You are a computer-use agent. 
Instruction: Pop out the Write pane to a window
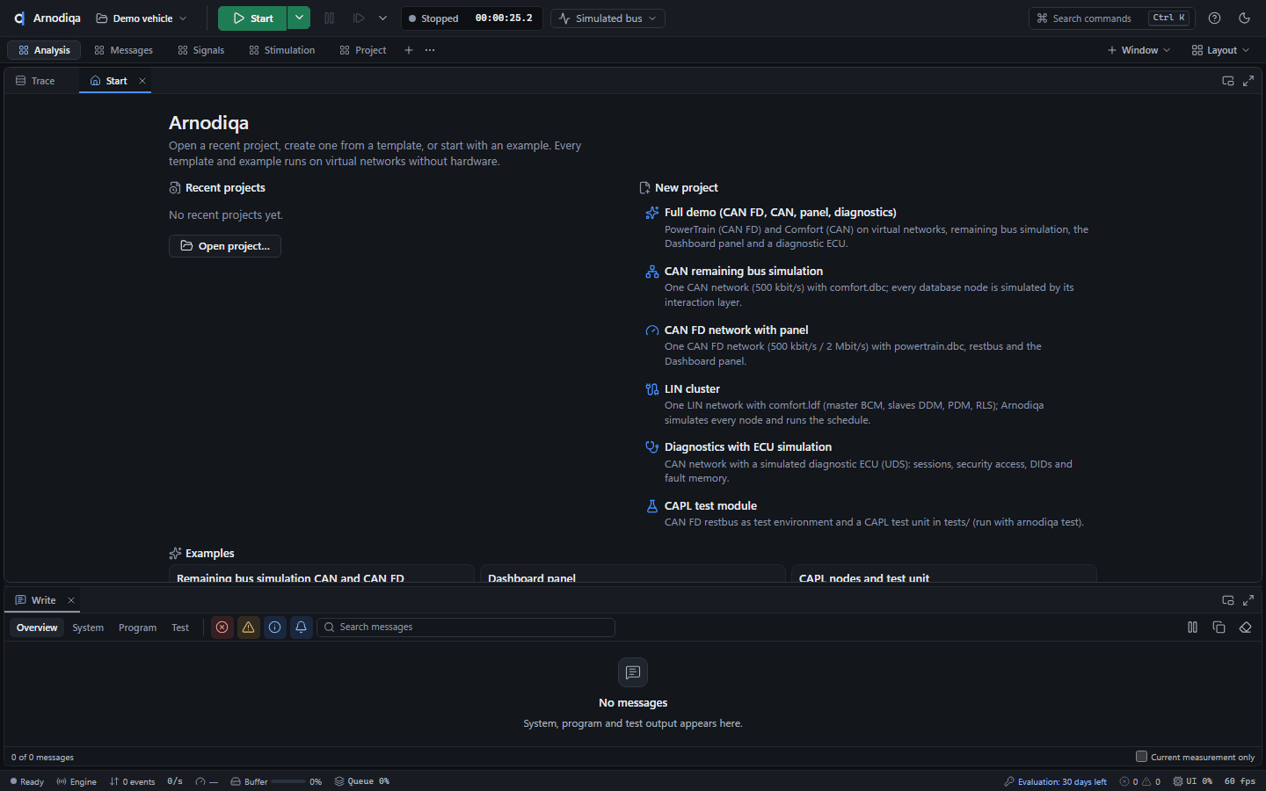pos(1228,600)
